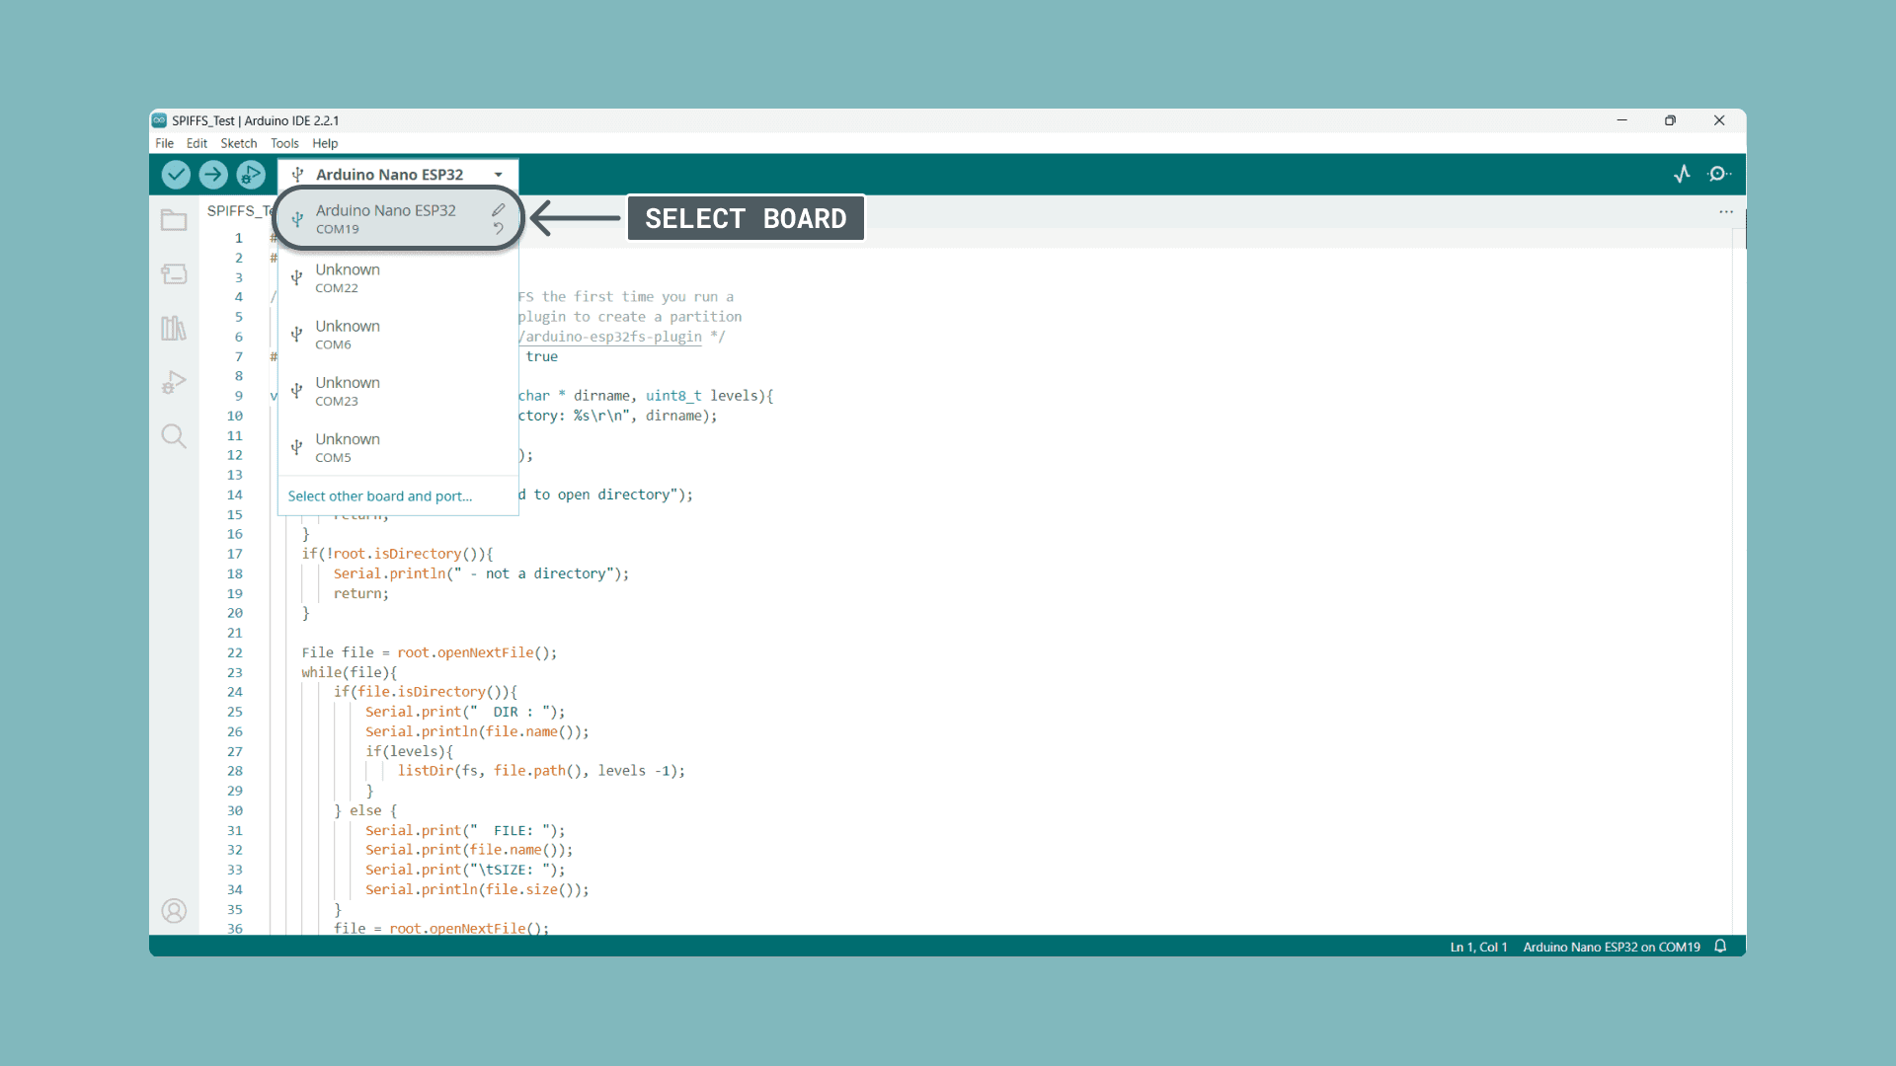Open the Tools menu
The height and width of the screenshot is (1066, 1896).
coord(284,143)
